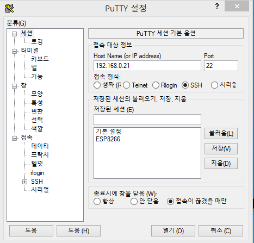Select 창 category in tree
The width and height of the screenshot is (254, 243).
coord(23,85)
